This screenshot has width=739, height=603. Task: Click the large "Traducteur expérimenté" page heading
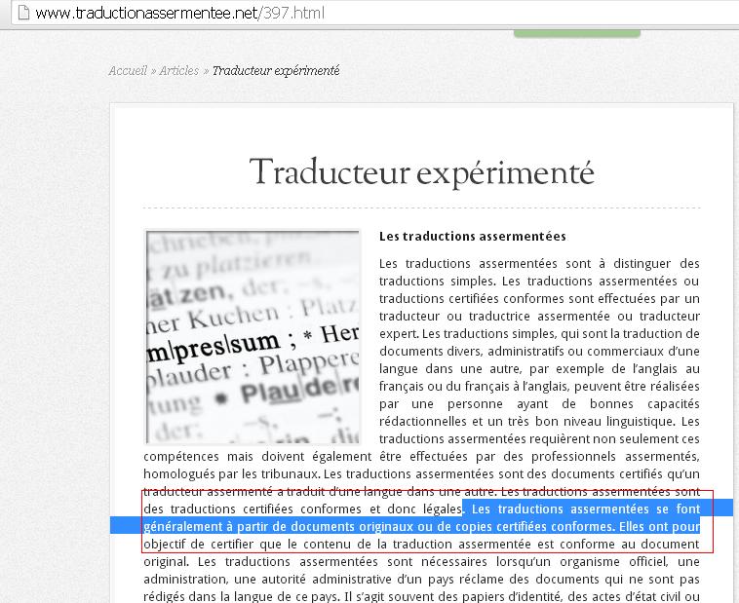pos(421,173)
